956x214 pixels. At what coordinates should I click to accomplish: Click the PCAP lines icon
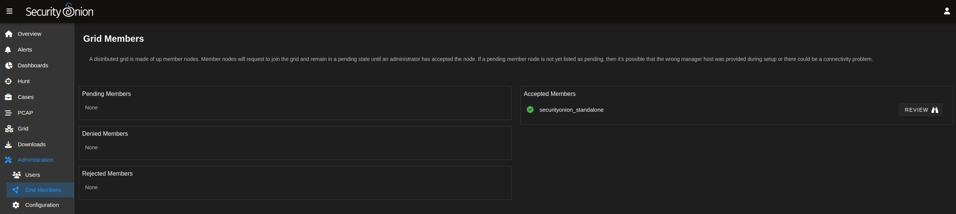pyautogui.click(x=8, y=113)
